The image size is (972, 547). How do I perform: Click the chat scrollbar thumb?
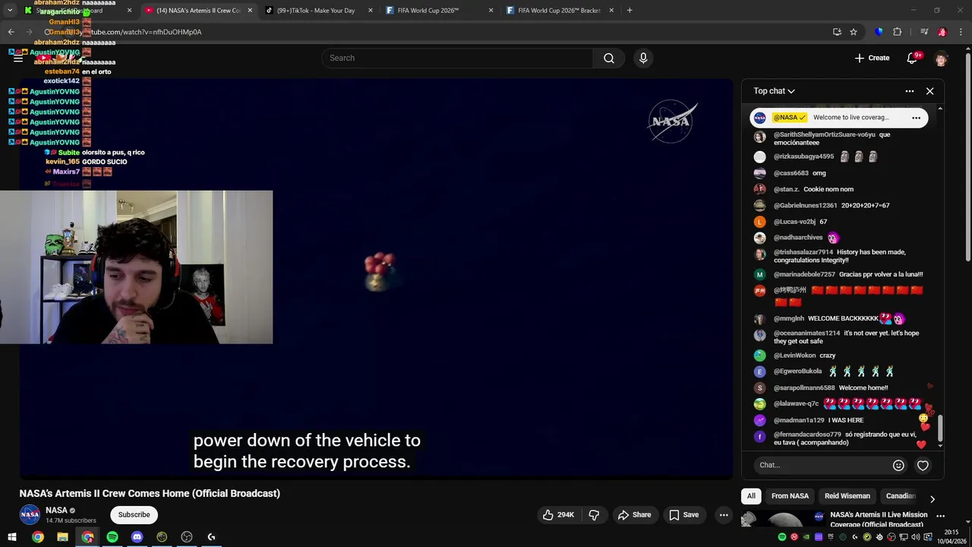[941, 428]
